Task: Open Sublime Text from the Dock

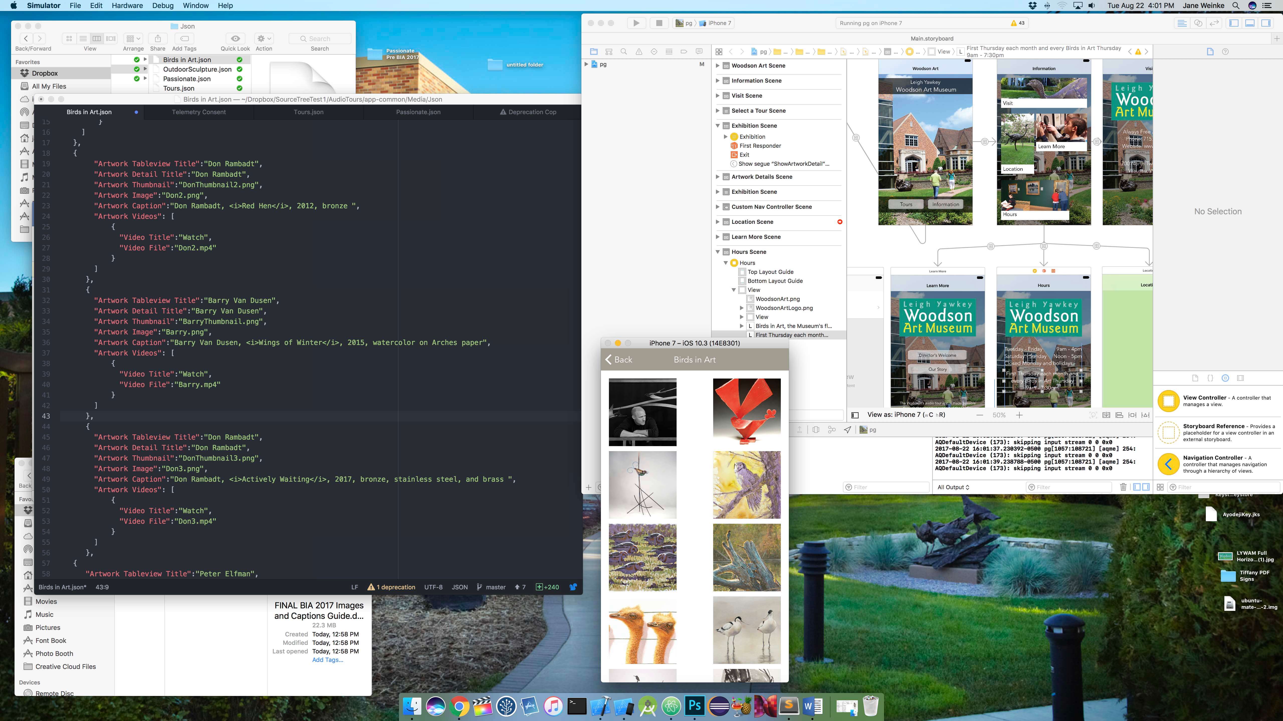Action: coord(789,706)
